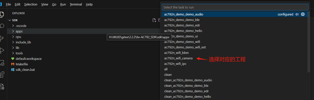Open the View menu
The width and height of the screenshot is (314, 100).
(x=45, y=4)
